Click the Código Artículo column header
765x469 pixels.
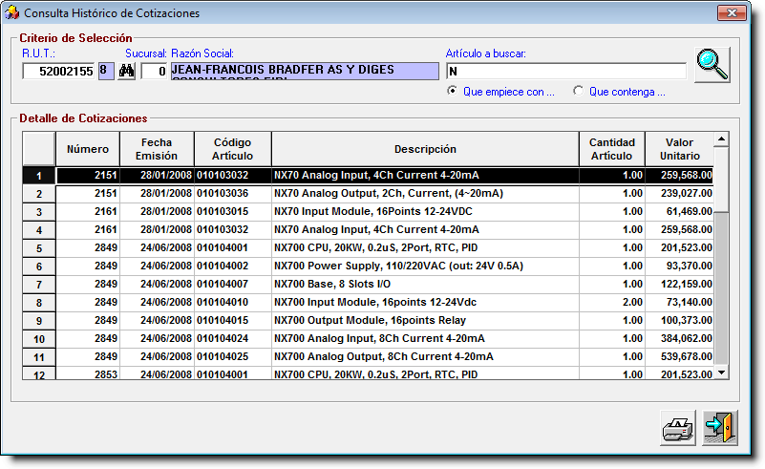click(x=233, y=149)
